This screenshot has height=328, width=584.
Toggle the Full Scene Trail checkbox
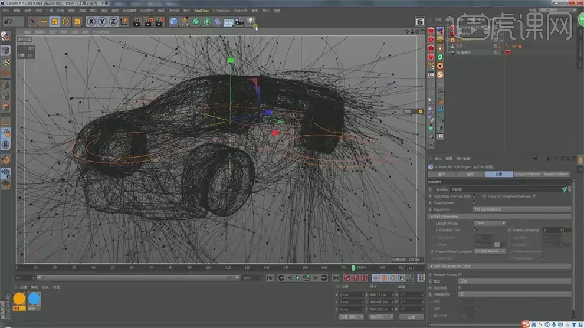[x=475, y=230]
